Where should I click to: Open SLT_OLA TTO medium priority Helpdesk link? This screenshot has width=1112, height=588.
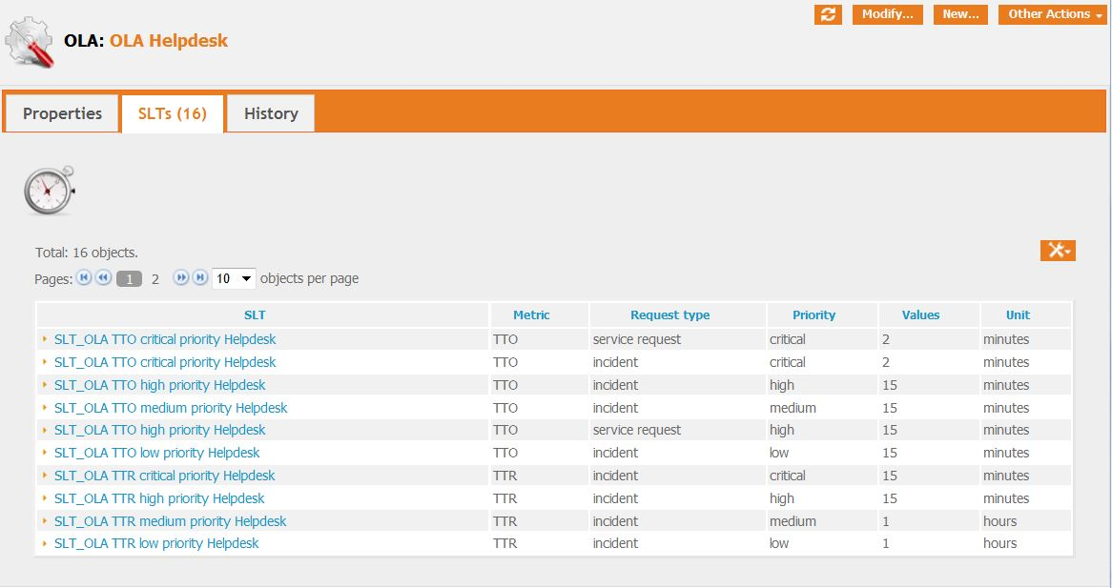point(171,408)
